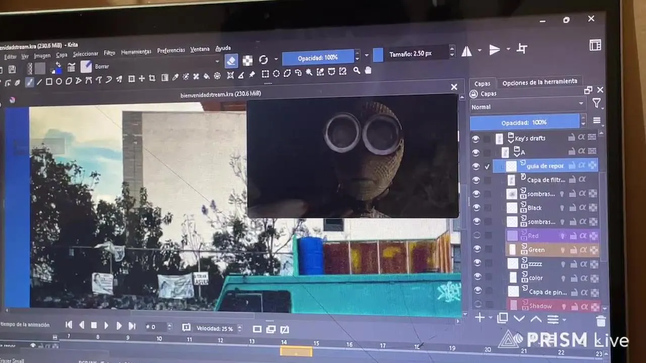Adjust the brush Tamaño slider
Viewport: 646px width, 363px height.
410,53
